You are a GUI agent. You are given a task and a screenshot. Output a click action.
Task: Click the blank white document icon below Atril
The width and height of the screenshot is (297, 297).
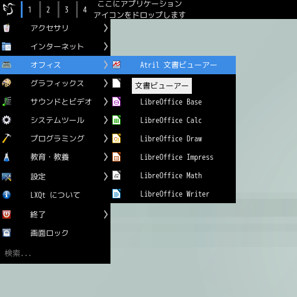click(x=116, y=83)
